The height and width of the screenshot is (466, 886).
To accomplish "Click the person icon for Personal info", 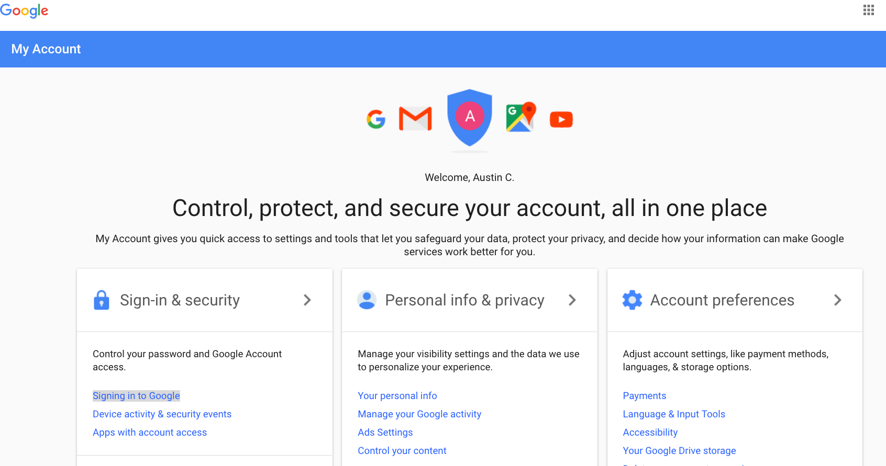I will coord(367,300).
